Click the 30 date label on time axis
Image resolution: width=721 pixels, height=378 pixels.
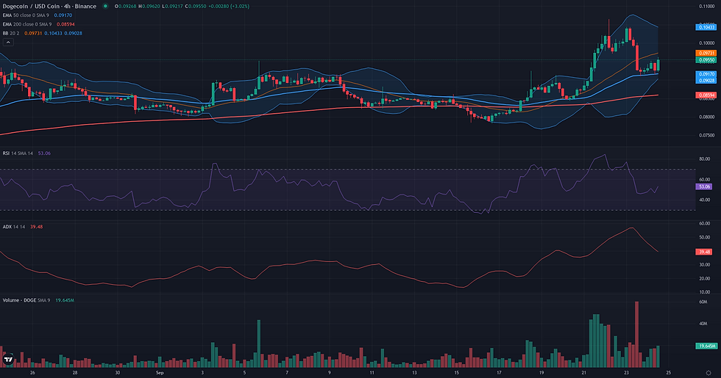(x=117, y=373)
